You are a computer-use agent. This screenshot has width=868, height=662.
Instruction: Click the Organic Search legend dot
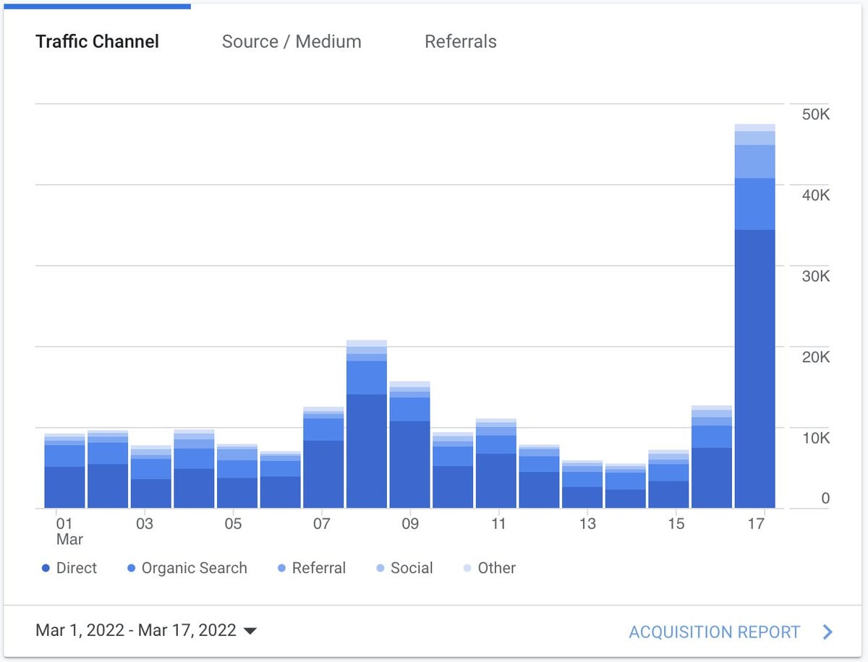(x=132, y=568)
